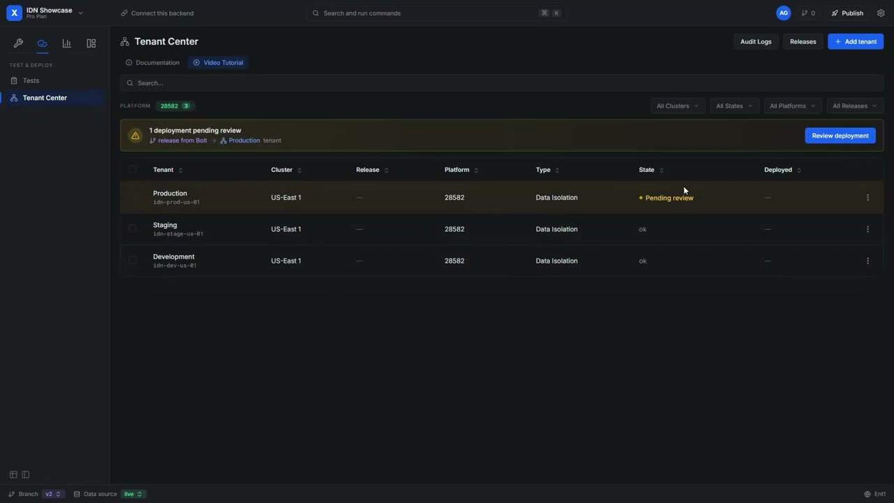Click the Ent1 globe indicator
The width and height of the screenshot is (894, 503).
[x=874, y=494]
